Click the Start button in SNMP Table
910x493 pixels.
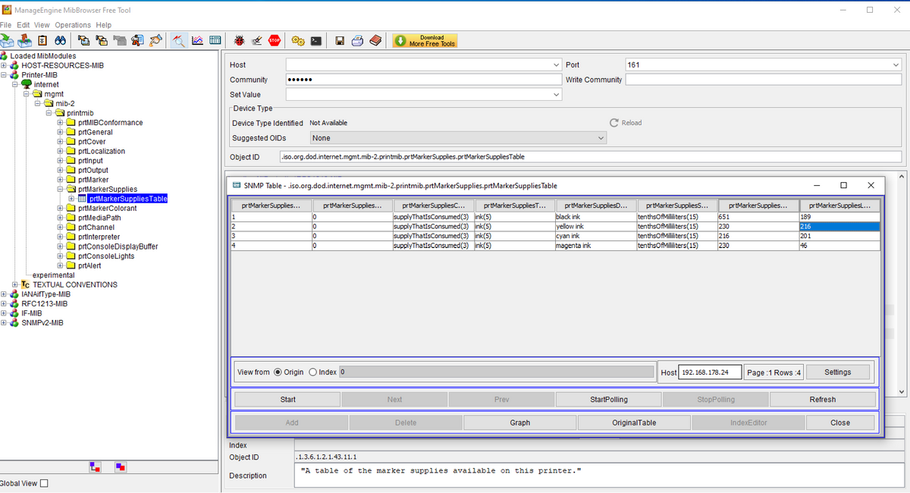click(288, 399)
